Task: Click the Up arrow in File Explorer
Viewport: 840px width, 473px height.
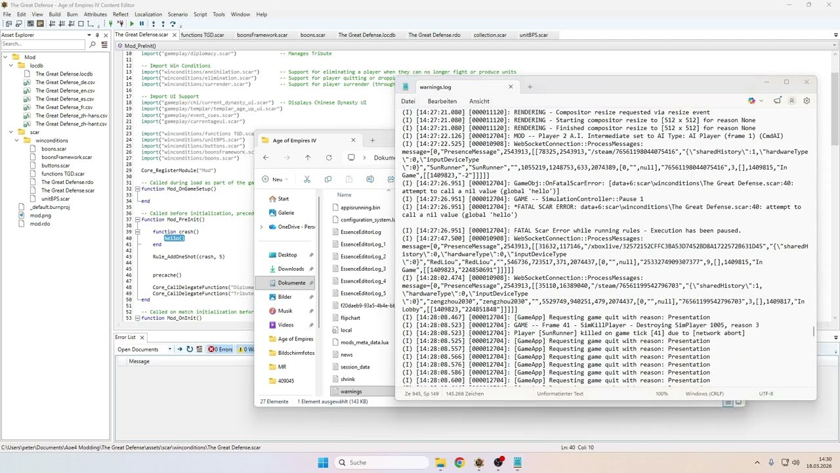Action: [x=308, y=158]
